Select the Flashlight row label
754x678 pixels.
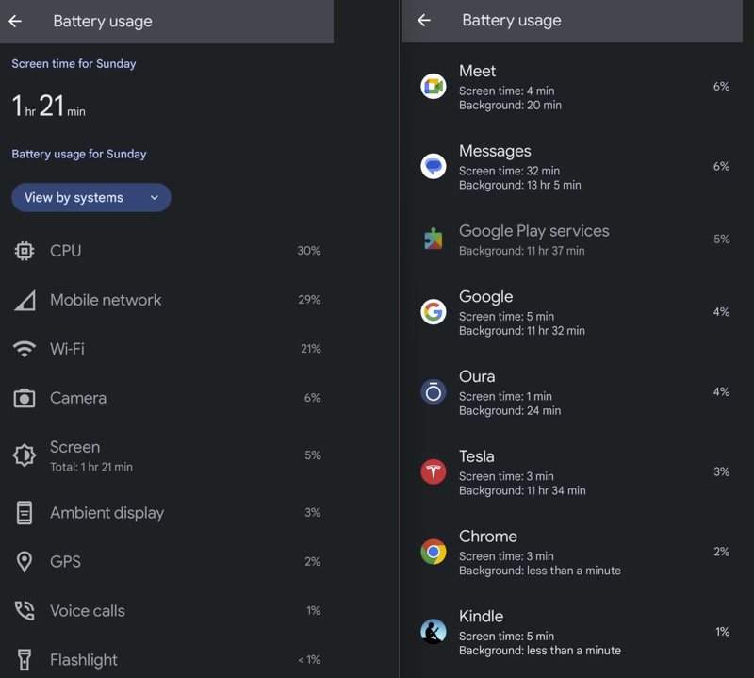pyautogui.click(x=84, y=660)
